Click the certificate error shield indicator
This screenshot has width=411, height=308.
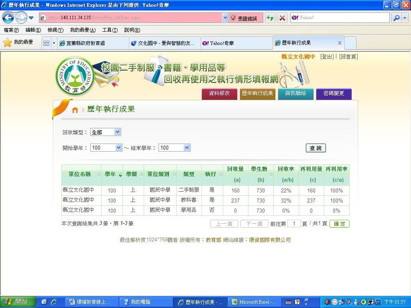pyautogui.click(x=244, y=18)
